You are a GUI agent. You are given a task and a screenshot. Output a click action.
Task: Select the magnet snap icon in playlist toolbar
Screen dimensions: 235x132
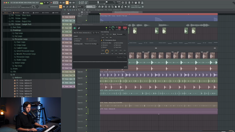tap(65, 10)
